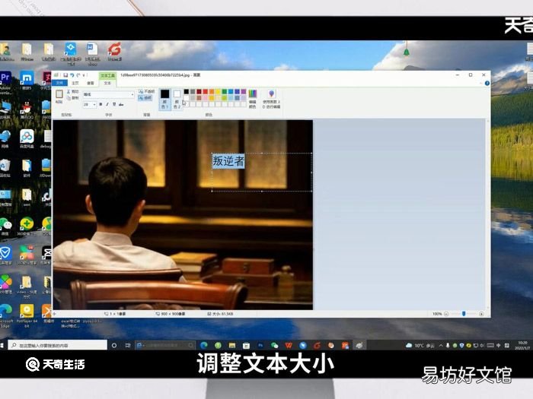Viewport: 533px width, 399px height.
Task: Expand the font size dropdown showing 28
Action: 94,105
